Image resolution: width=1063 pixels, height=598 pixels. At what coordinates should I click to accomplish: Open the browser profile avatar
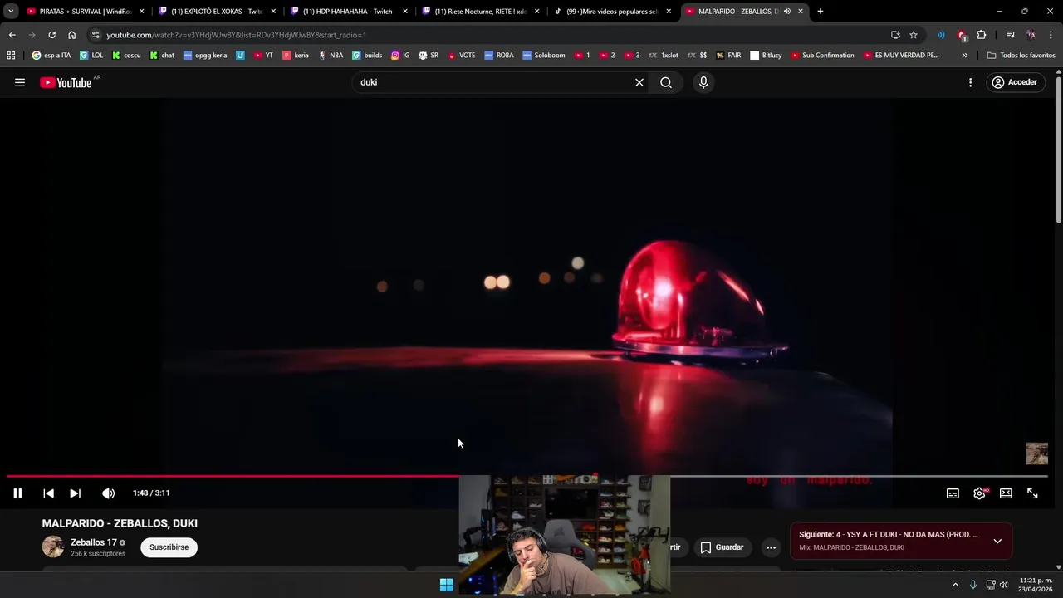pos(1031,35)
